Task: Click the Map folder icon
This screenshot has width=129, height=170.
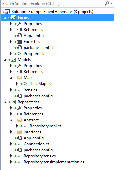Action: 19,78
